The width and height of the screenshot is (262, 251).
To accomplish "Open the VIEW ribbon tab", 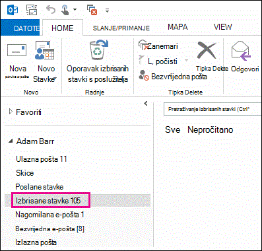I will click(x=222, y=27).
